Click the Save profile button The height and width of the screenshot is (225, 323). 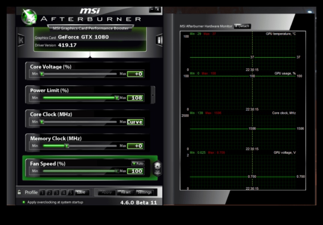point(81,192)
